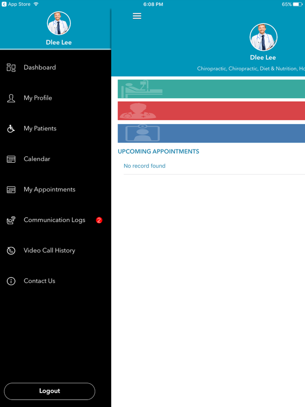Click the Video Call History phone icon

(x=11, y=251)
